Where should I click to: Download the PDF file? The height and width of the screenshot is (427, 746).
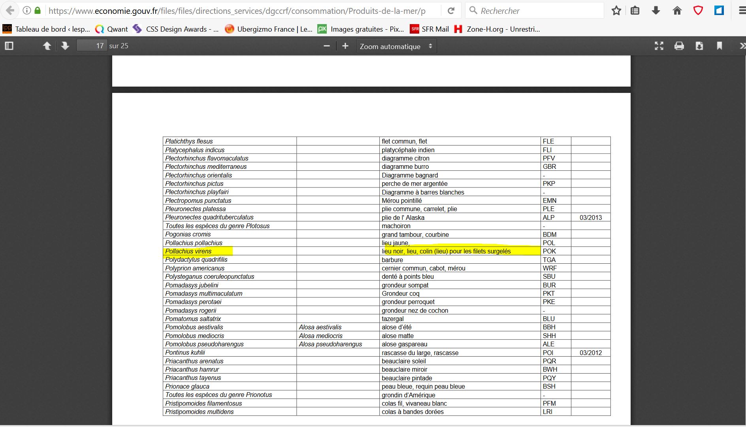pos(699,46)
